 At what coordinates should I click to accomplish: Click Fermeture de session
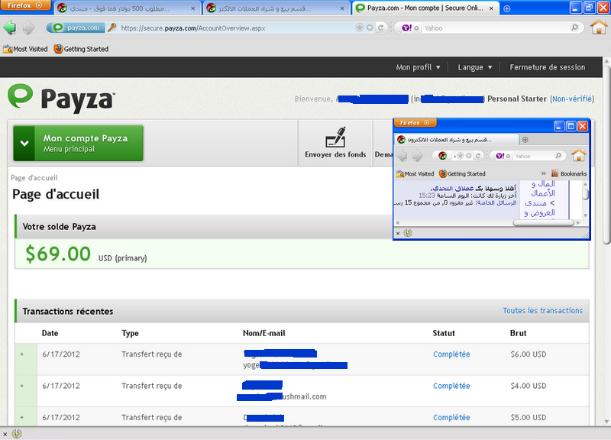[547, 67]
